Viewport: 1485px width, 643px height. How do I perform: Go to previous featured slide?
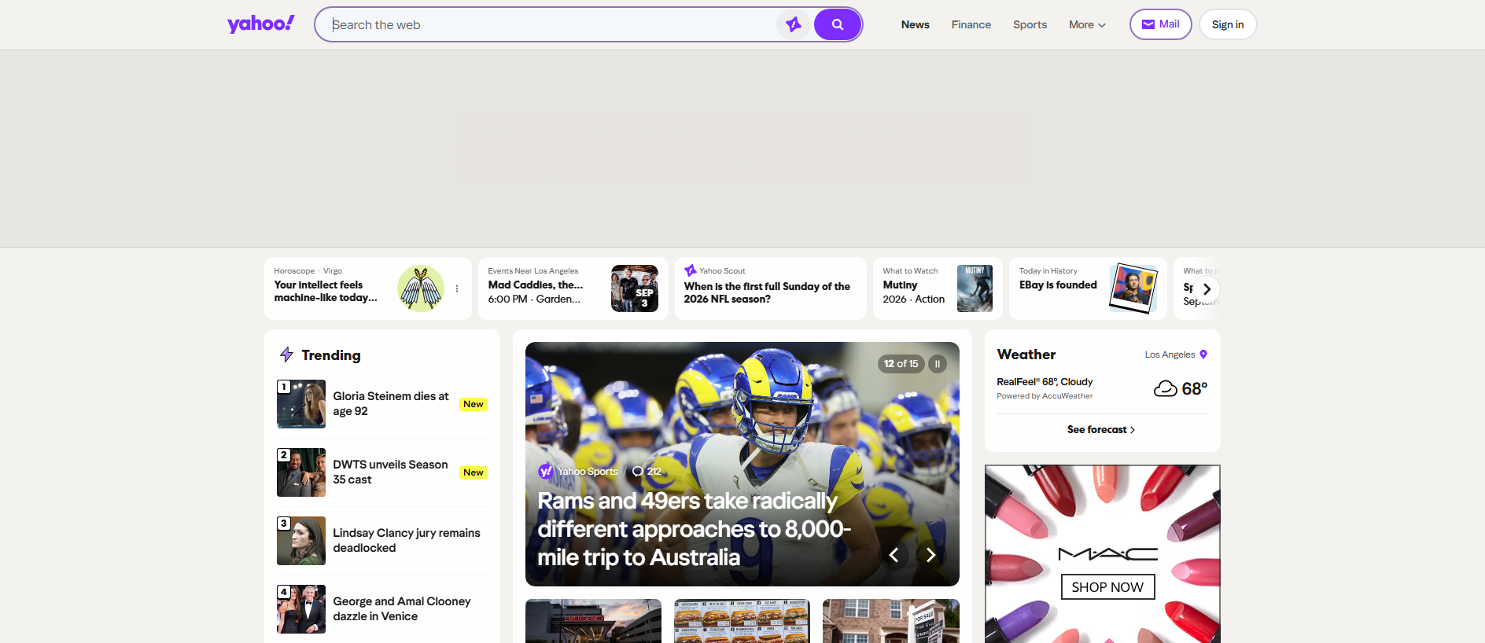(894, 555)
